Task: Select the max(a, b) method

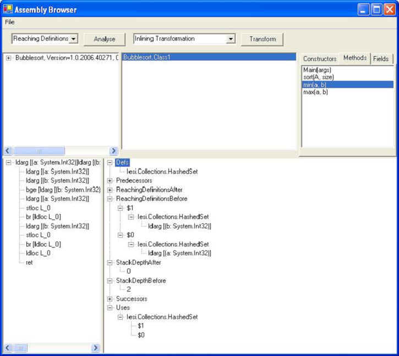Action: click(x=315, y=92)
